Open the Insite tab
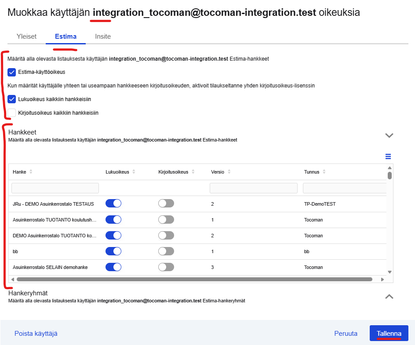The width and height of the screenshot is (415, 345). [103, 36]
